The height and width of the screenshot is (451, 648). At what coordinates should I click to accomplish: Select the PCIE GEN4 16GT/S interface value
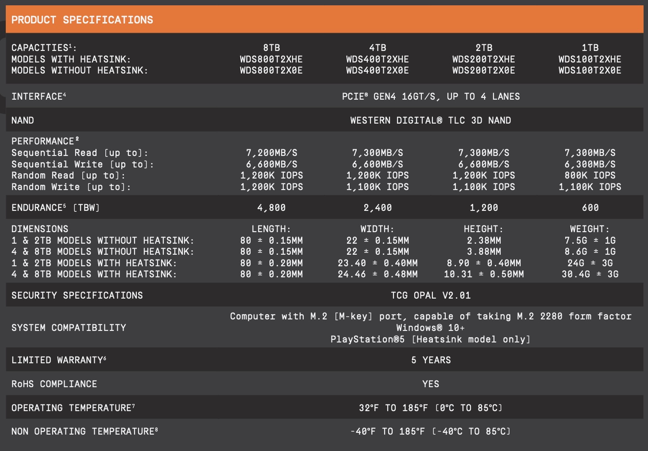[x=431, y=97]
